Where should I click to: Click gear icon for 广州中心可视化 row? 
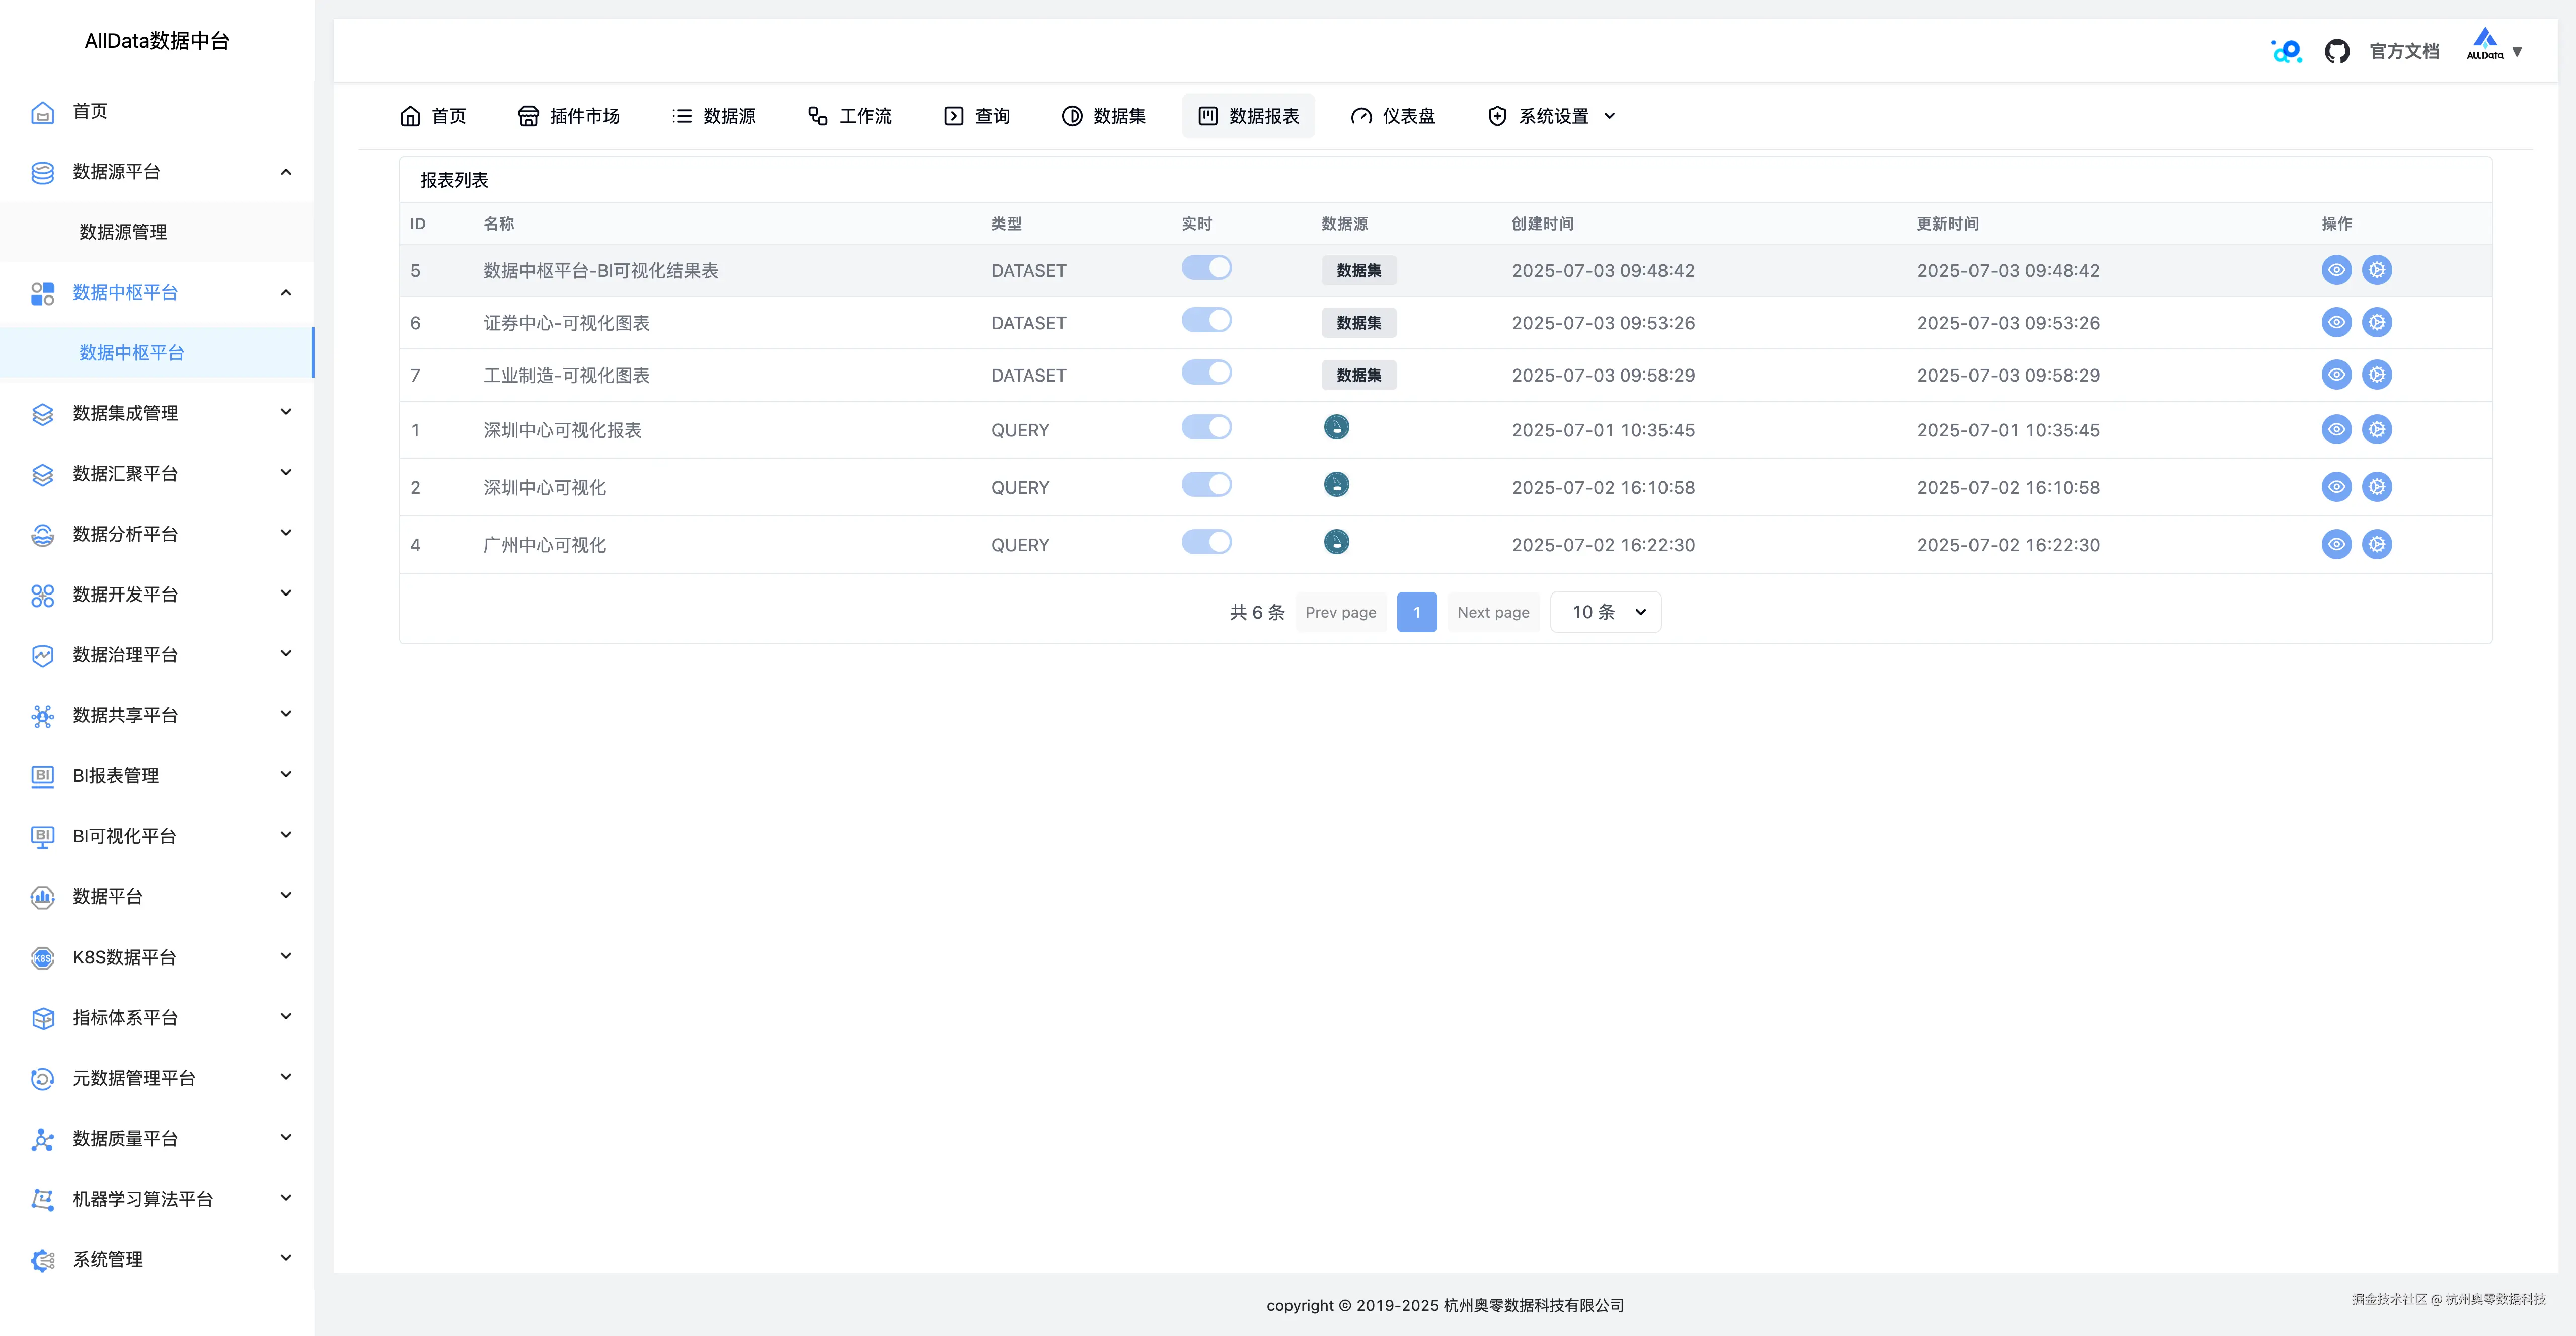point(2377,545)
